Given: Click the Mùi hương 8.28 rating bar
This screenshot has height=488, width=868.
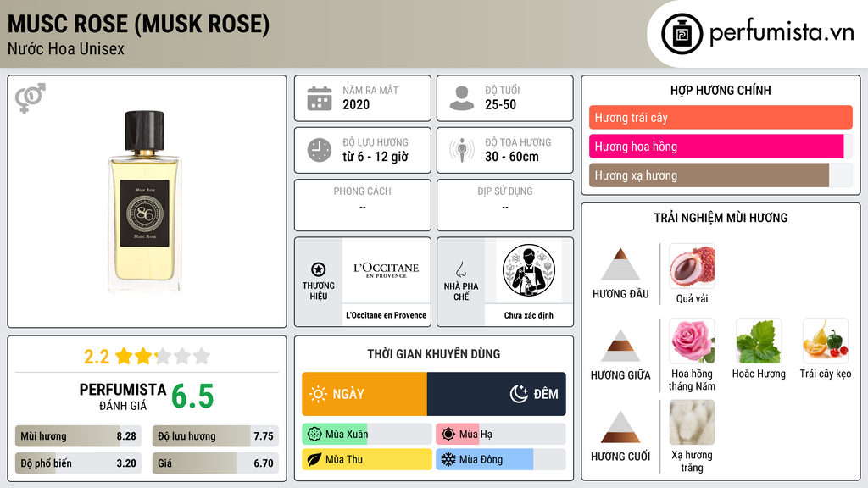Looking at the screenshot, I should click(79, 436).
